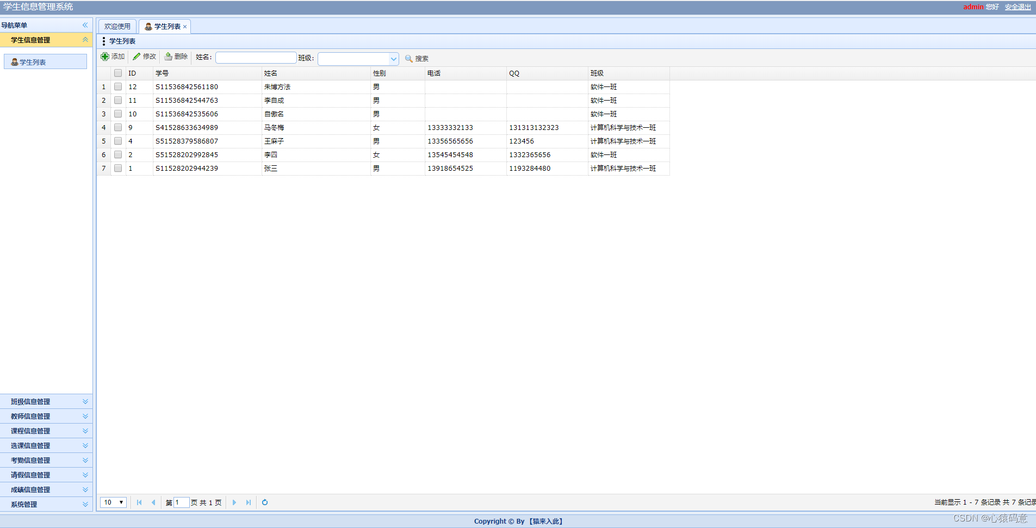The image size is (1036, 528).
Task: Select the 修改 (edit) pencil icon
Action: click(137, 56)
